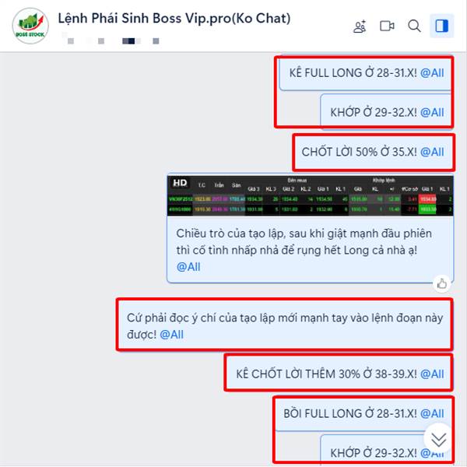Click @All in the CHỐT LỜI 50% message
This screenshot has height=467, width=467.
(432, 152)
